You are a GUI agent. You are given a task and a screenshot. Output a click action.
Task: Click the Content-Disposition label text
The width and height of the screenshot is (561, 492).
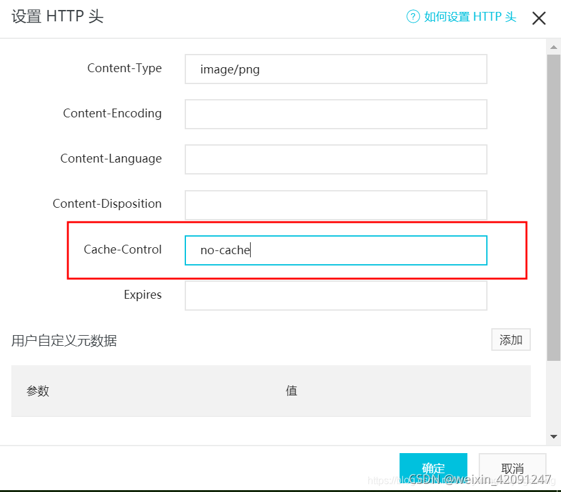[107, 204]
